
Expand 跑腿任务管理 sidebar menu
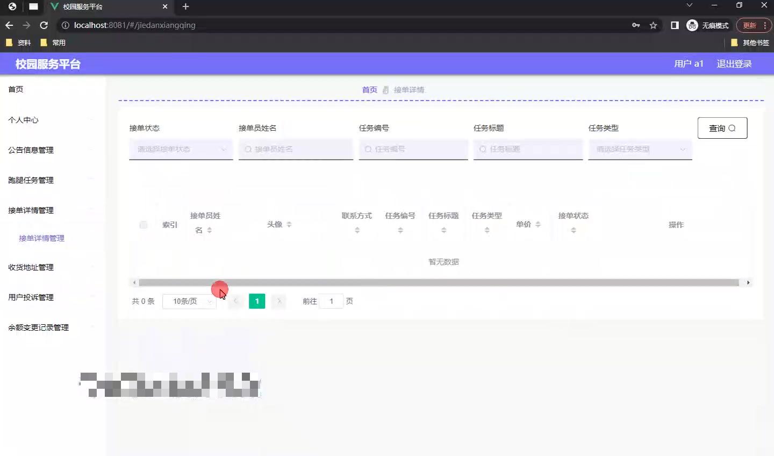tap(53, 180)
